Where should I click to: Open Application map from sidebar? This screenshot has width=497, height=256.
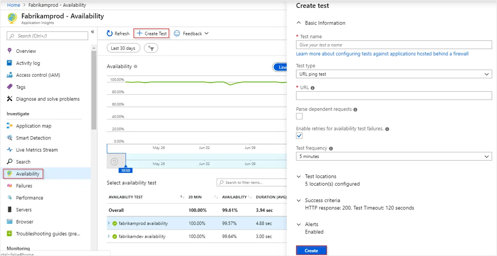pos(34,126)
